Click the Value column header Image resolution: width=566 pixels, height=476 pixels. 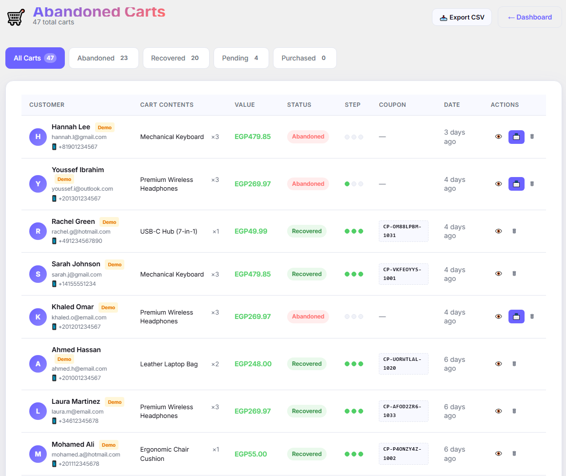click(245, 105)
